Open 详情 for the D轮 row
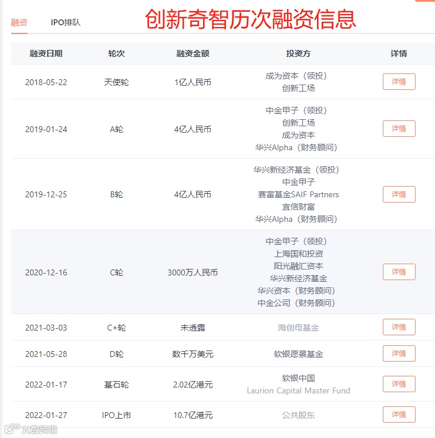This screenshot has width=435, height=438. [399, 353]
